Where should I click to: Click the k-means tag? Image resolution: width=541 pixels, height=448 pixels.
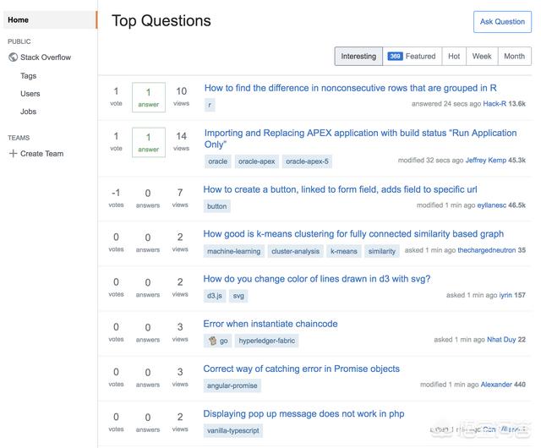click(344, 251)
